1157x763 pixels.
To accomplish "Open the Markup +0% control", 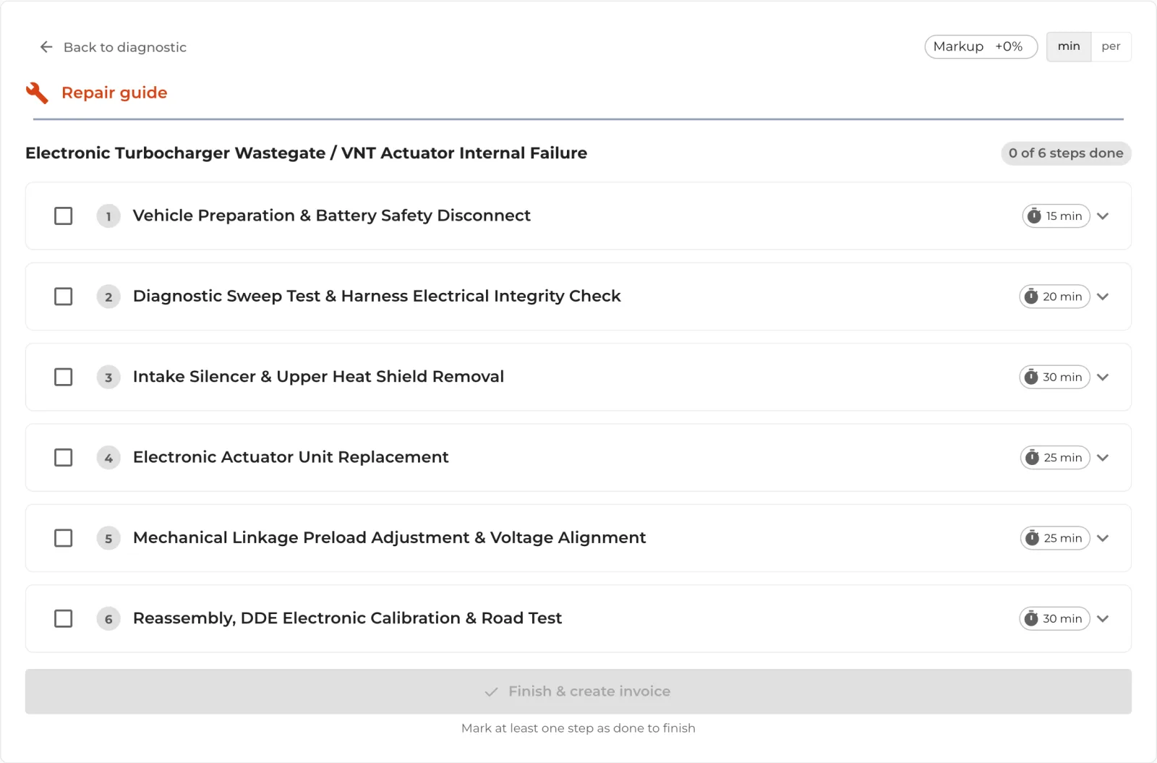I will (x=981, y=47).
